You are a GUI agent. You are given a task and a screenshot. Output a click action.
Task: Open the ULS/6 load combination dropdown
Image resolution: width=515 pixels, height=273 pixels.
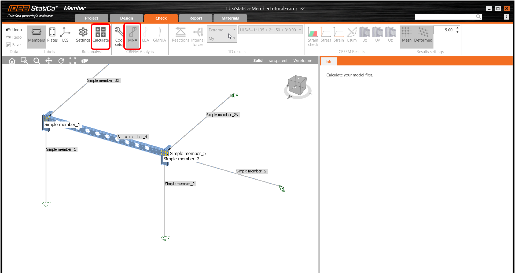[x=270, y=30]
